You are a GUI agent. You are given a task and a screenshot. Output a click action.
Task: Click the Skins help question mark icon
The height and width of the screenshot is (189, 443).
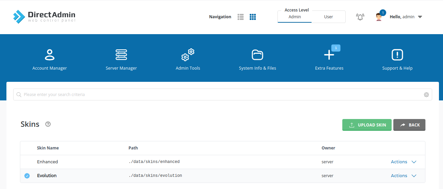point(48,124)
